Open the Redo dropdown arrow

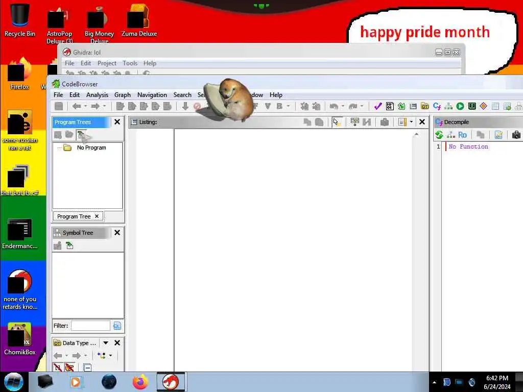coord(362,106)
